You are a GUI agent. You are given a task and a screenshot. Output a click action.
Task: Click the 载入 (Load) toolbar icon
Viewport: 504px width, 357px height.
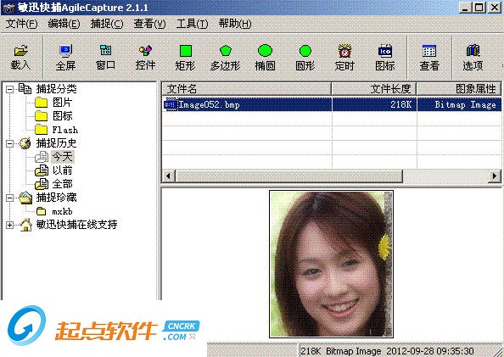pyautogui.click(x=20, y=58)
